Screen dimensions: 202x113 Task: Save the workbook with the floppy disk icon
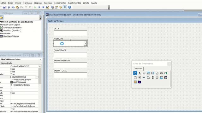(4, 7)
